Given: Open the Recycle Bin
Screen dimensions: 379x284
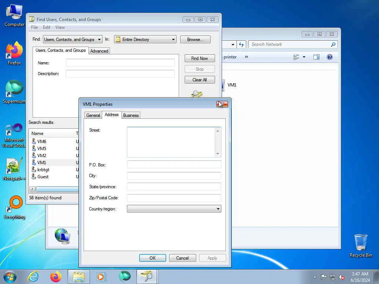Looking at the screenshot, I should [360, 246].
